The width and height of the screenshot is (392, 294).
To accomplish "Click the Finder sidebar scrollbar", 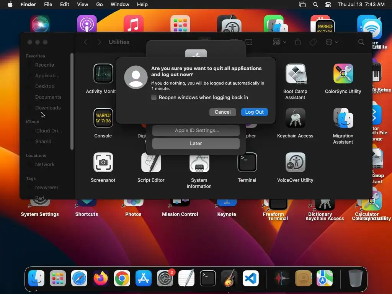I will coord(72,101).
